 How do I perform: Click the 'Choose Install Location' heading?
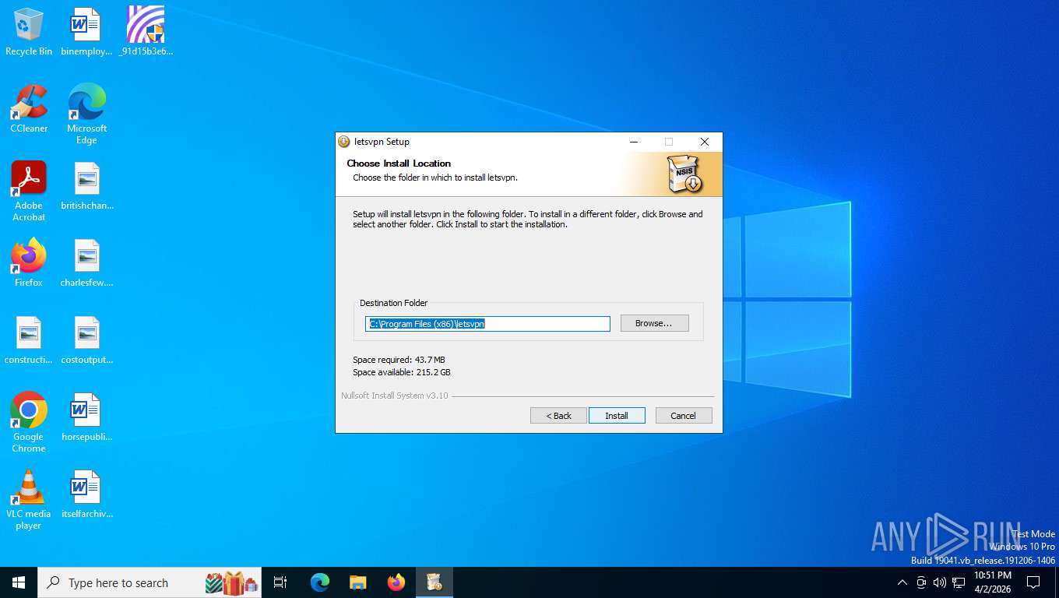(399, 164)
